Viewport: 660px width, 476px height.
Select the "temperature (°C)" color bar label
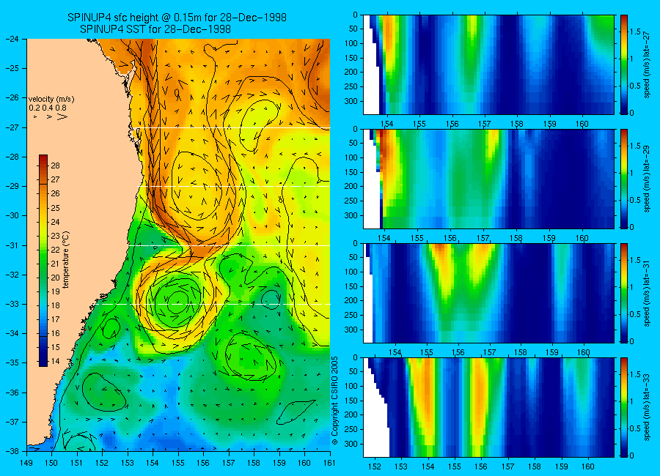(x=66, y=260)
